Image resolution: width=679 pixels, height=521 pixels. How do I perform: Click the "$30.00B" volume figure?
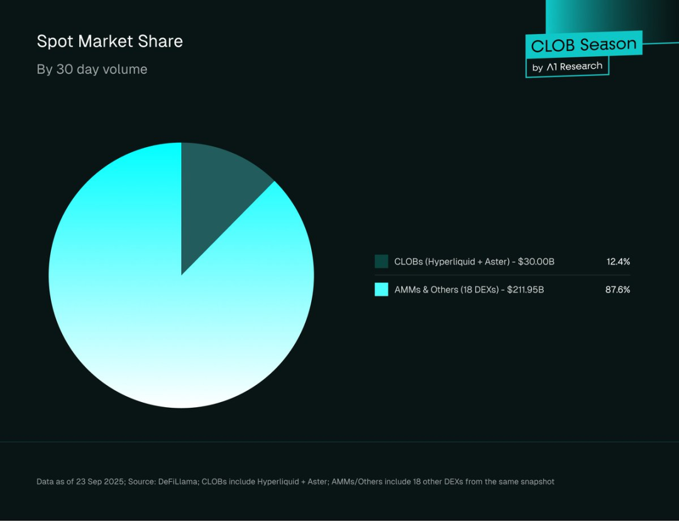pyautogui.click(x=536, y=261)
